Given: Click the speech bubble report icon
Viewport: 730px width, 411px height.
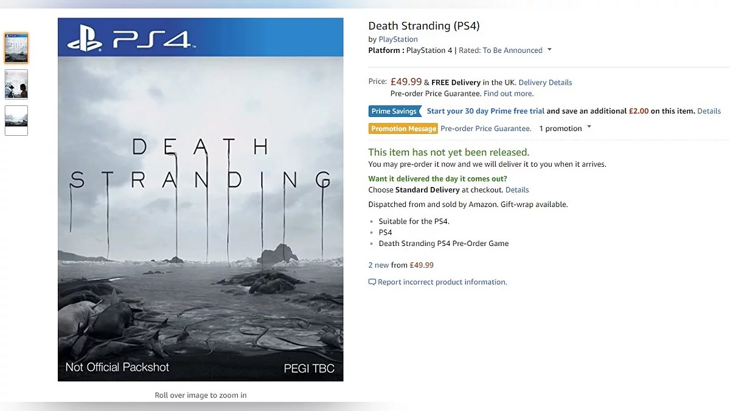Looking at the screenshot, I should click(372, 283).
